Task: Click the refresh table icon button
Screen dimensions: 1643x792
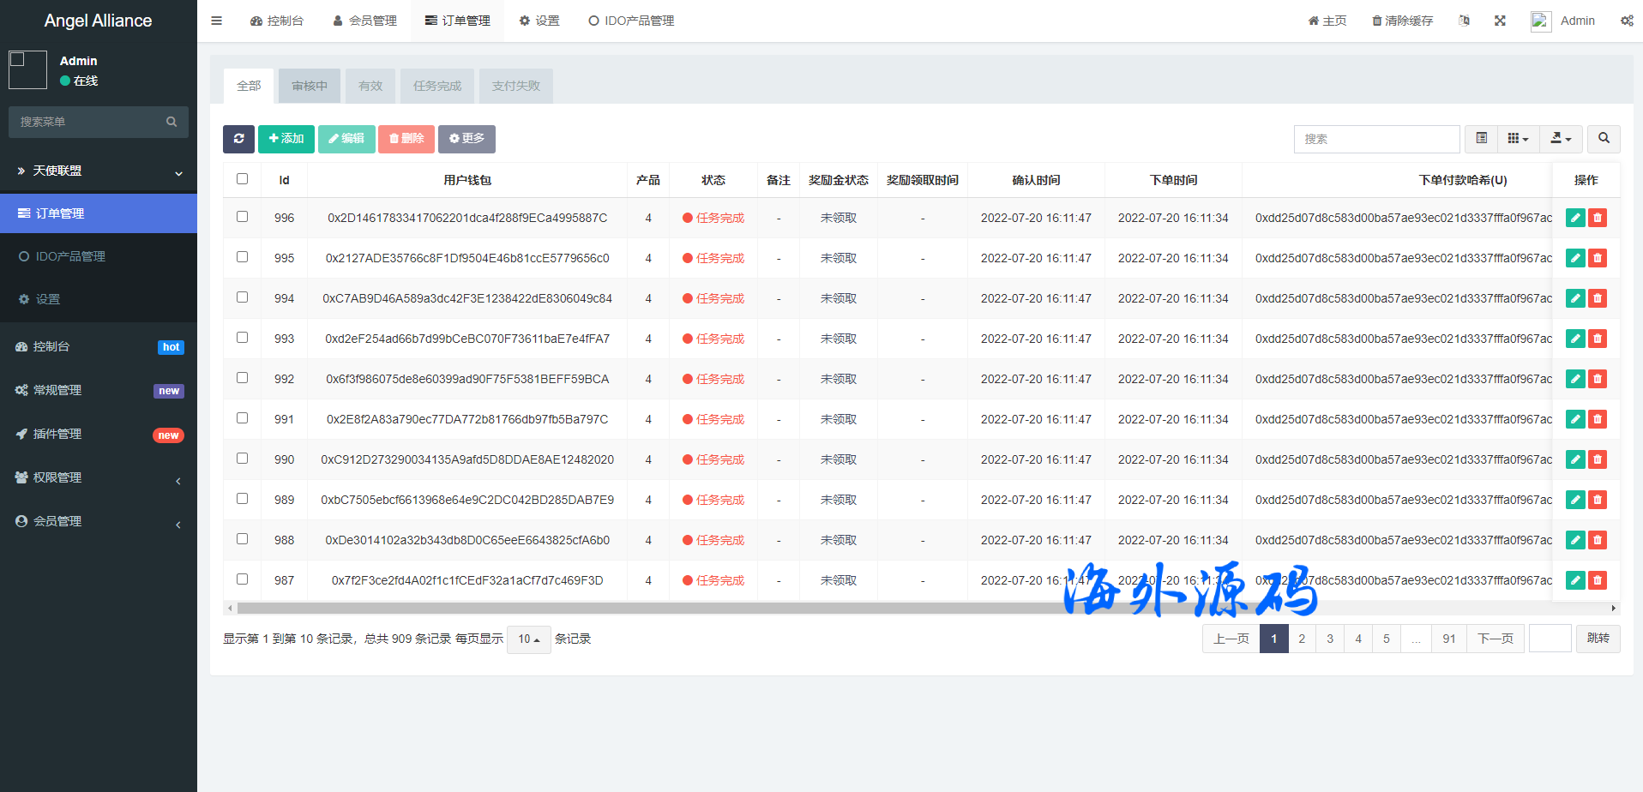Action: (238, 139)
